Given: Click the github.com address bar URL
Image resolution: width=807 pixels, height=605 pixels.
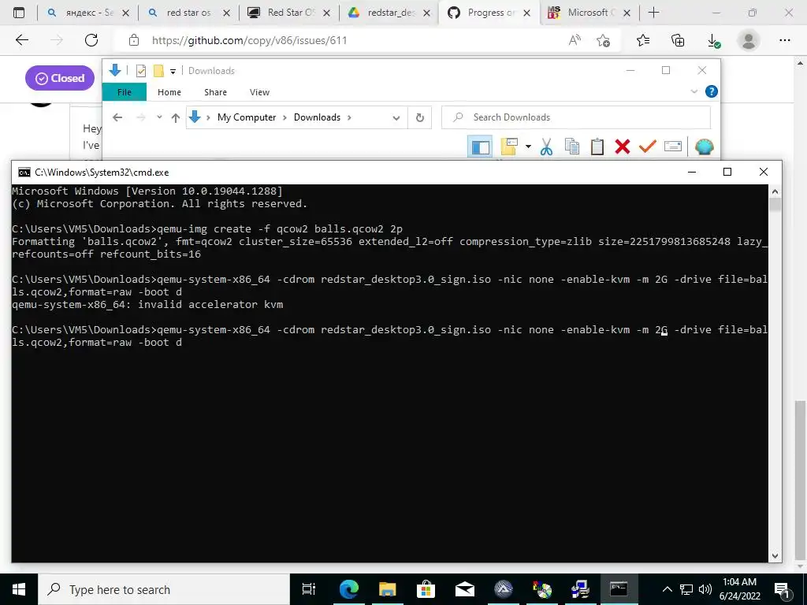Looking at the screenshot, I should point(249,40).
